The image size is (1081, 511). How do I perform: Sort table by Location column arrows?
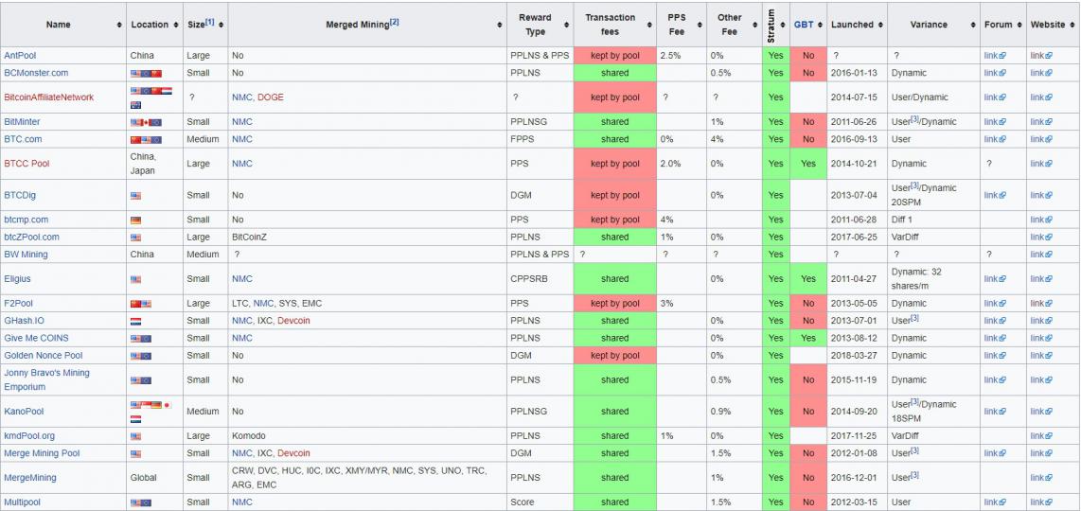[x=177, y=25]
